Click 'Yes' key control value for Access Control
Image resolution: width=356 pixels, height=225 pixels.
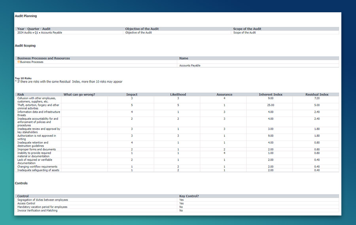(182, 203)
